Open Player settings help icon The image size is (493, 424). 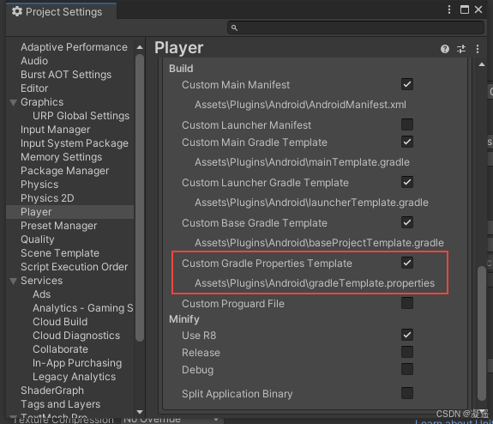point(445,49)
